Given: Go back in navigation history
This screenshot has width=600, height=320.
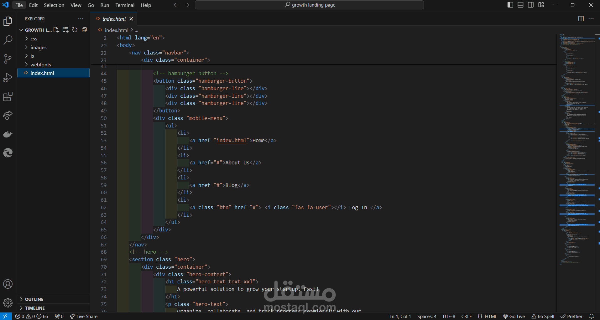Looking at the screenshot, I should click(176, 5).
